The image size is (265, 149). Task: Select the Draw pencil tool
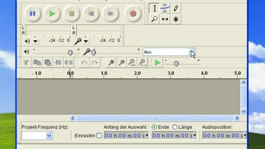[176, 8]
